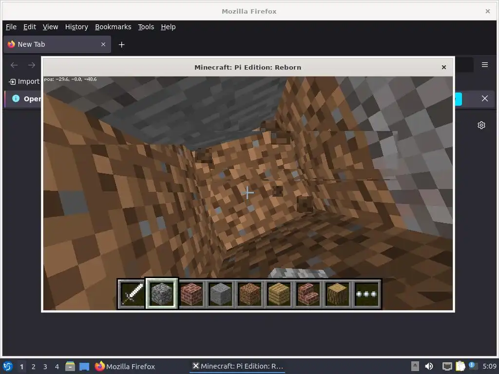Screen dimensions: 499x374
Task: Close the New Tab tab
Action: click(103, 44)
